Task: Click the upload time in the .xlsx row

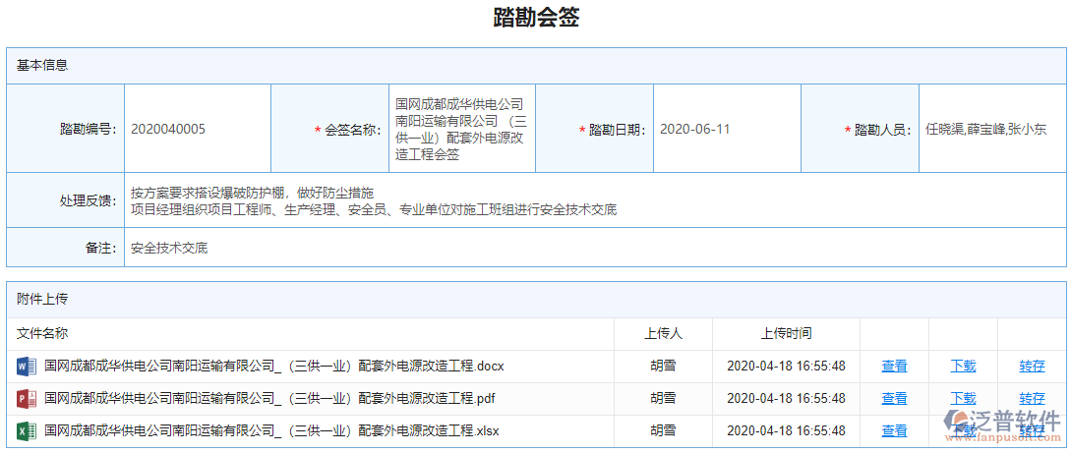Action: tap(786, 431)
